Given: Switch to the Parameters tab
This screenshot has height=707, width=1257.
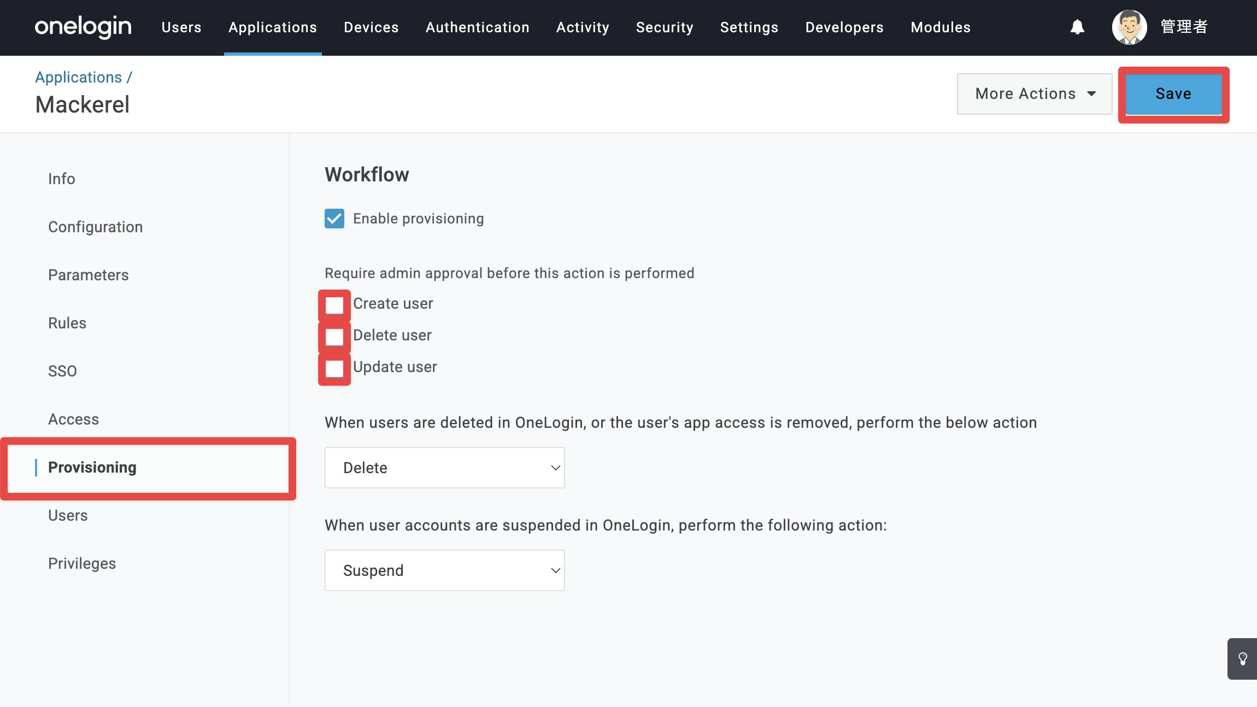Looking at the screenshot, I should [x=89, y=275].
